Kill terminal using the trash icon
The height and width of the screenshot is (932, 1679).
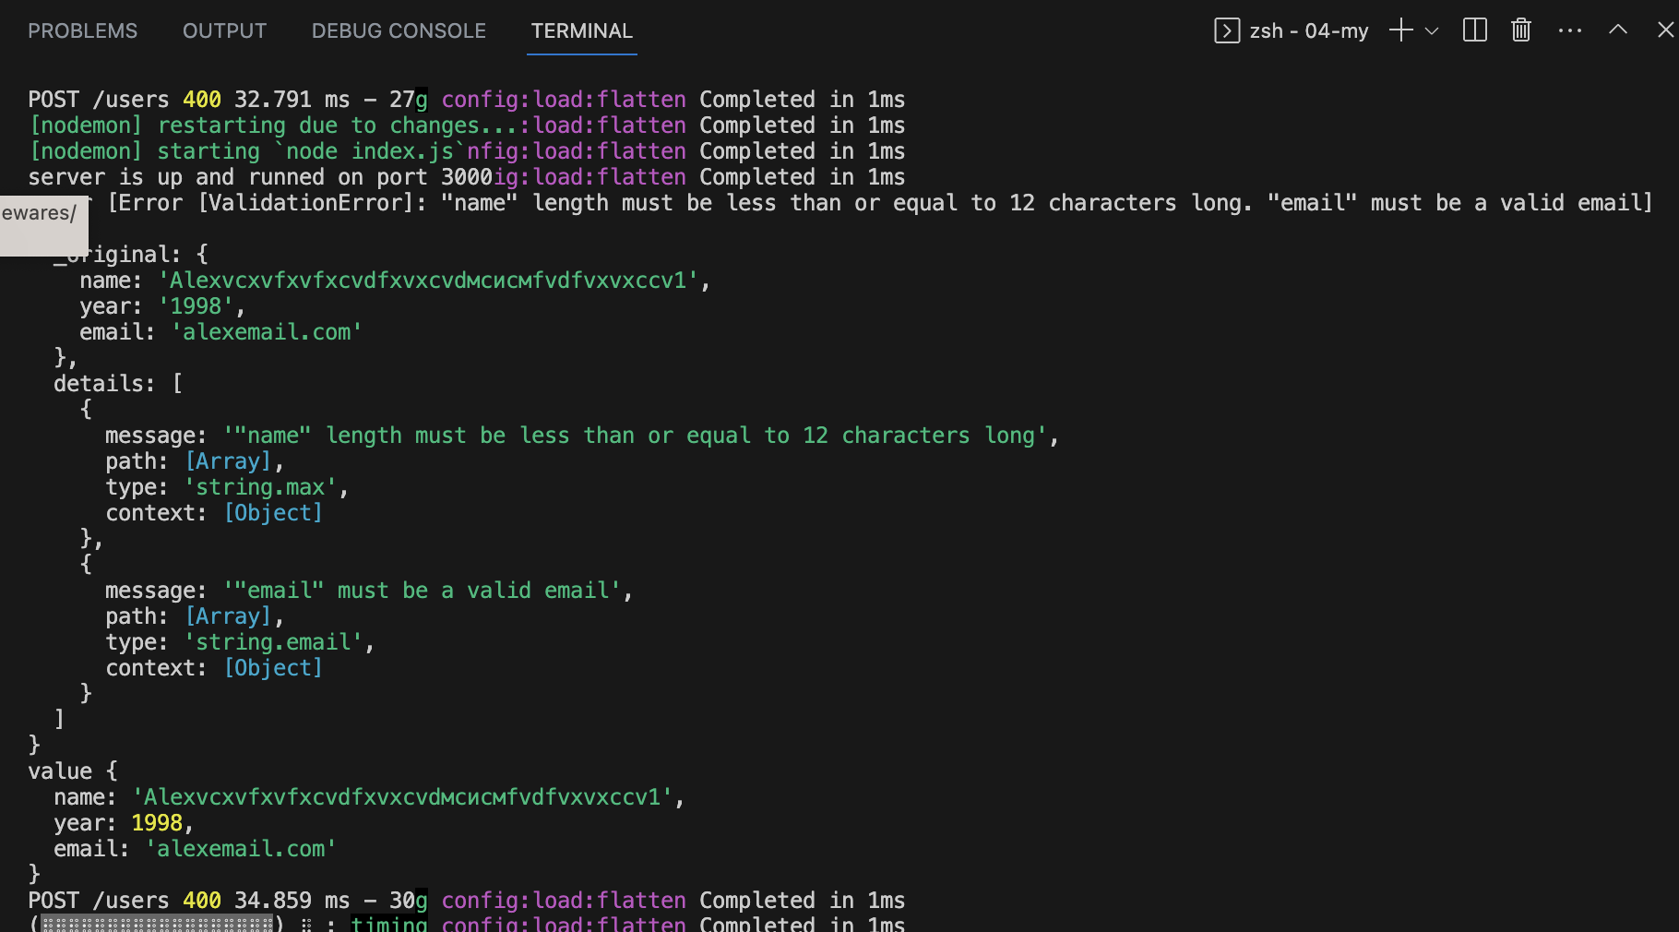[1520, 30]
